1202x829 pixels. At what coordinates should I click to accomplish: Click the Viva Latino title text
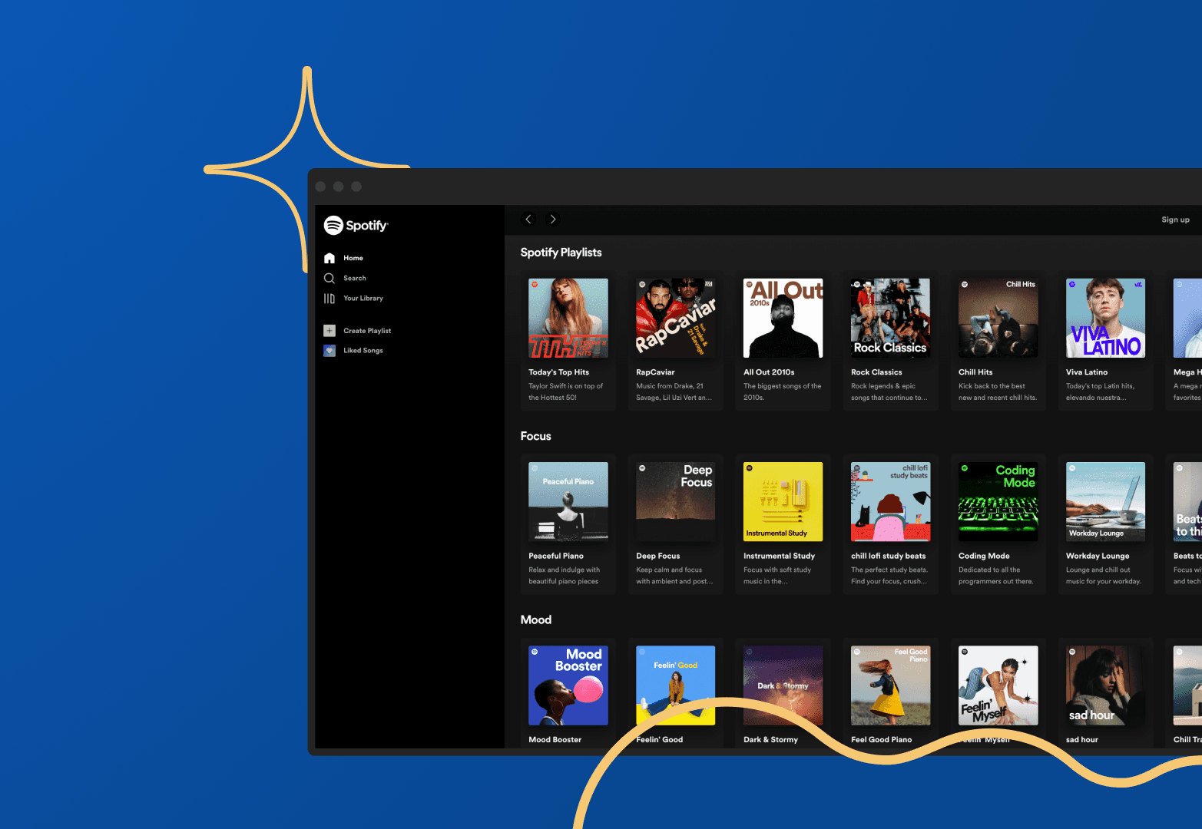[x=1087, y=372]
